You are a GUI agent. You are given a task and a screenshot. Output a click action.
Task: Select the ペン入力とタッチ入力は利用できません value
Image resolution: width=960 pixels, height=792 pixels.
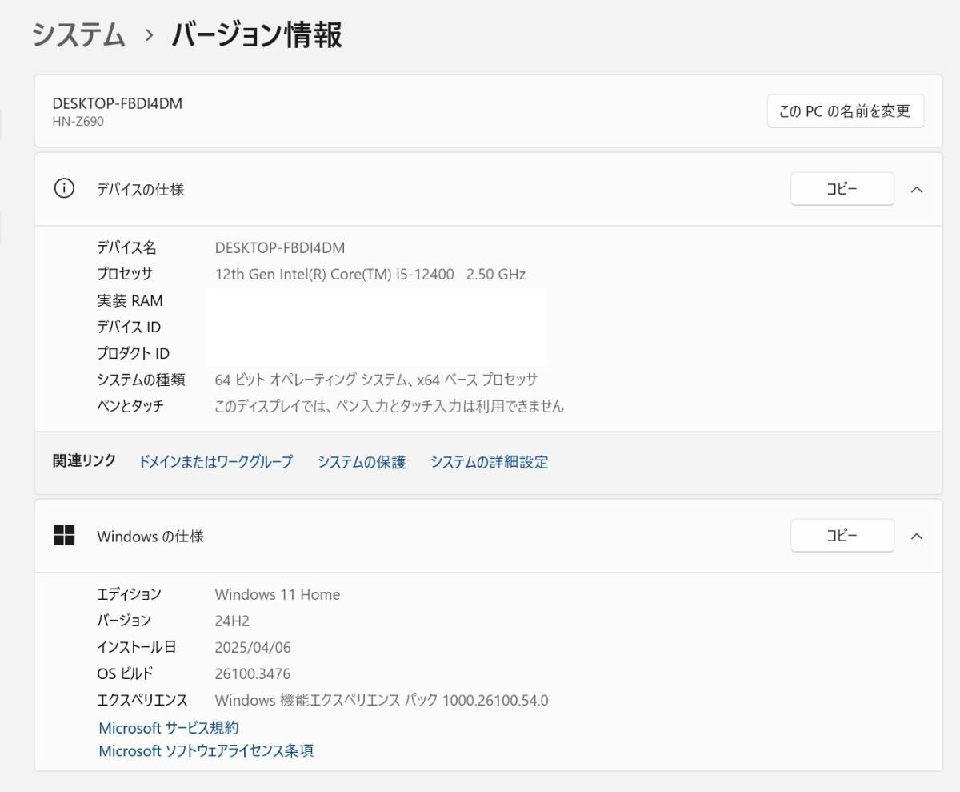tap(390, 406)
